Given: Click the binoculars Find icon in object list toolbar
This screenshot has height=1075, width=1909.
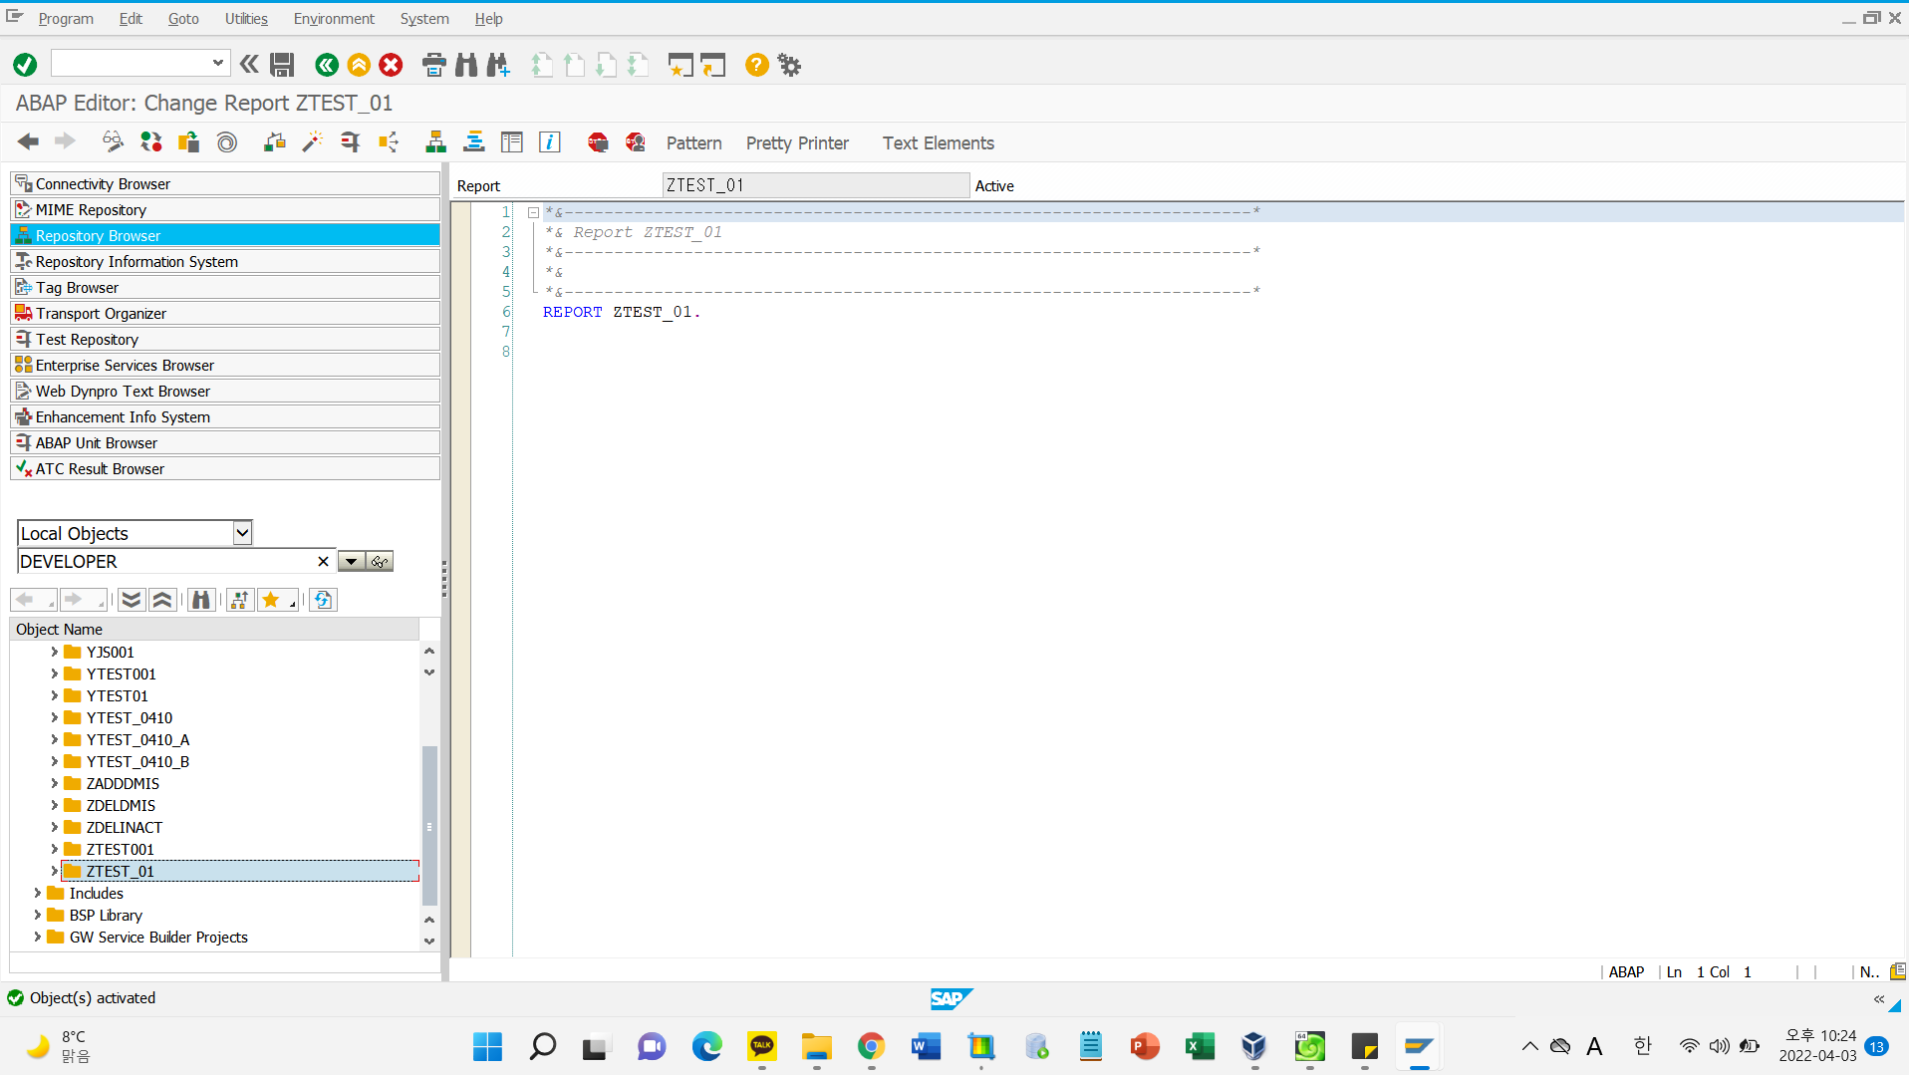Looking at the screenshot, I should click(x=201, y=600).
